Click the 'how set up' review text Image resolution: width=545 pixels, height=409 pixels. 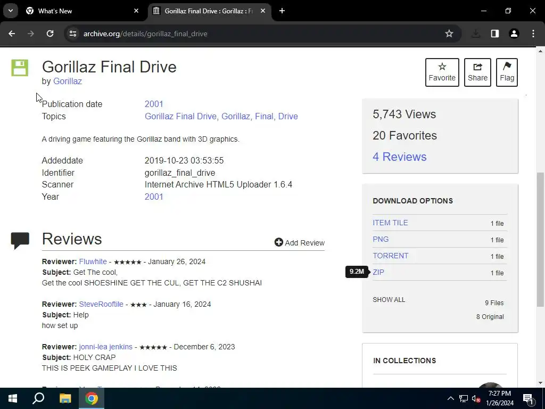point(60,325)
